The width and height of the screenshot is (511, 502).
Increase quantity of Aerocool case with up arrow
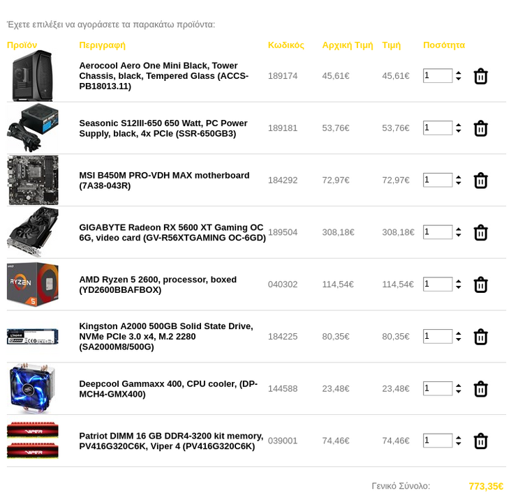(x=459, y=73)
